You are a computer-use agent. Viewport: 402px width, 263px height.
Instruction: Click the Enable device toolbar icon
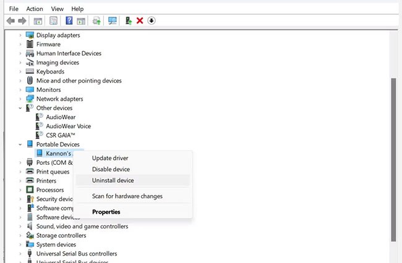(128, 20)
